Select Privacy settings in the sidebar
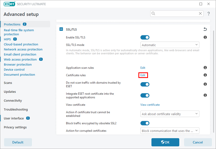 click(x=15, y=127)
